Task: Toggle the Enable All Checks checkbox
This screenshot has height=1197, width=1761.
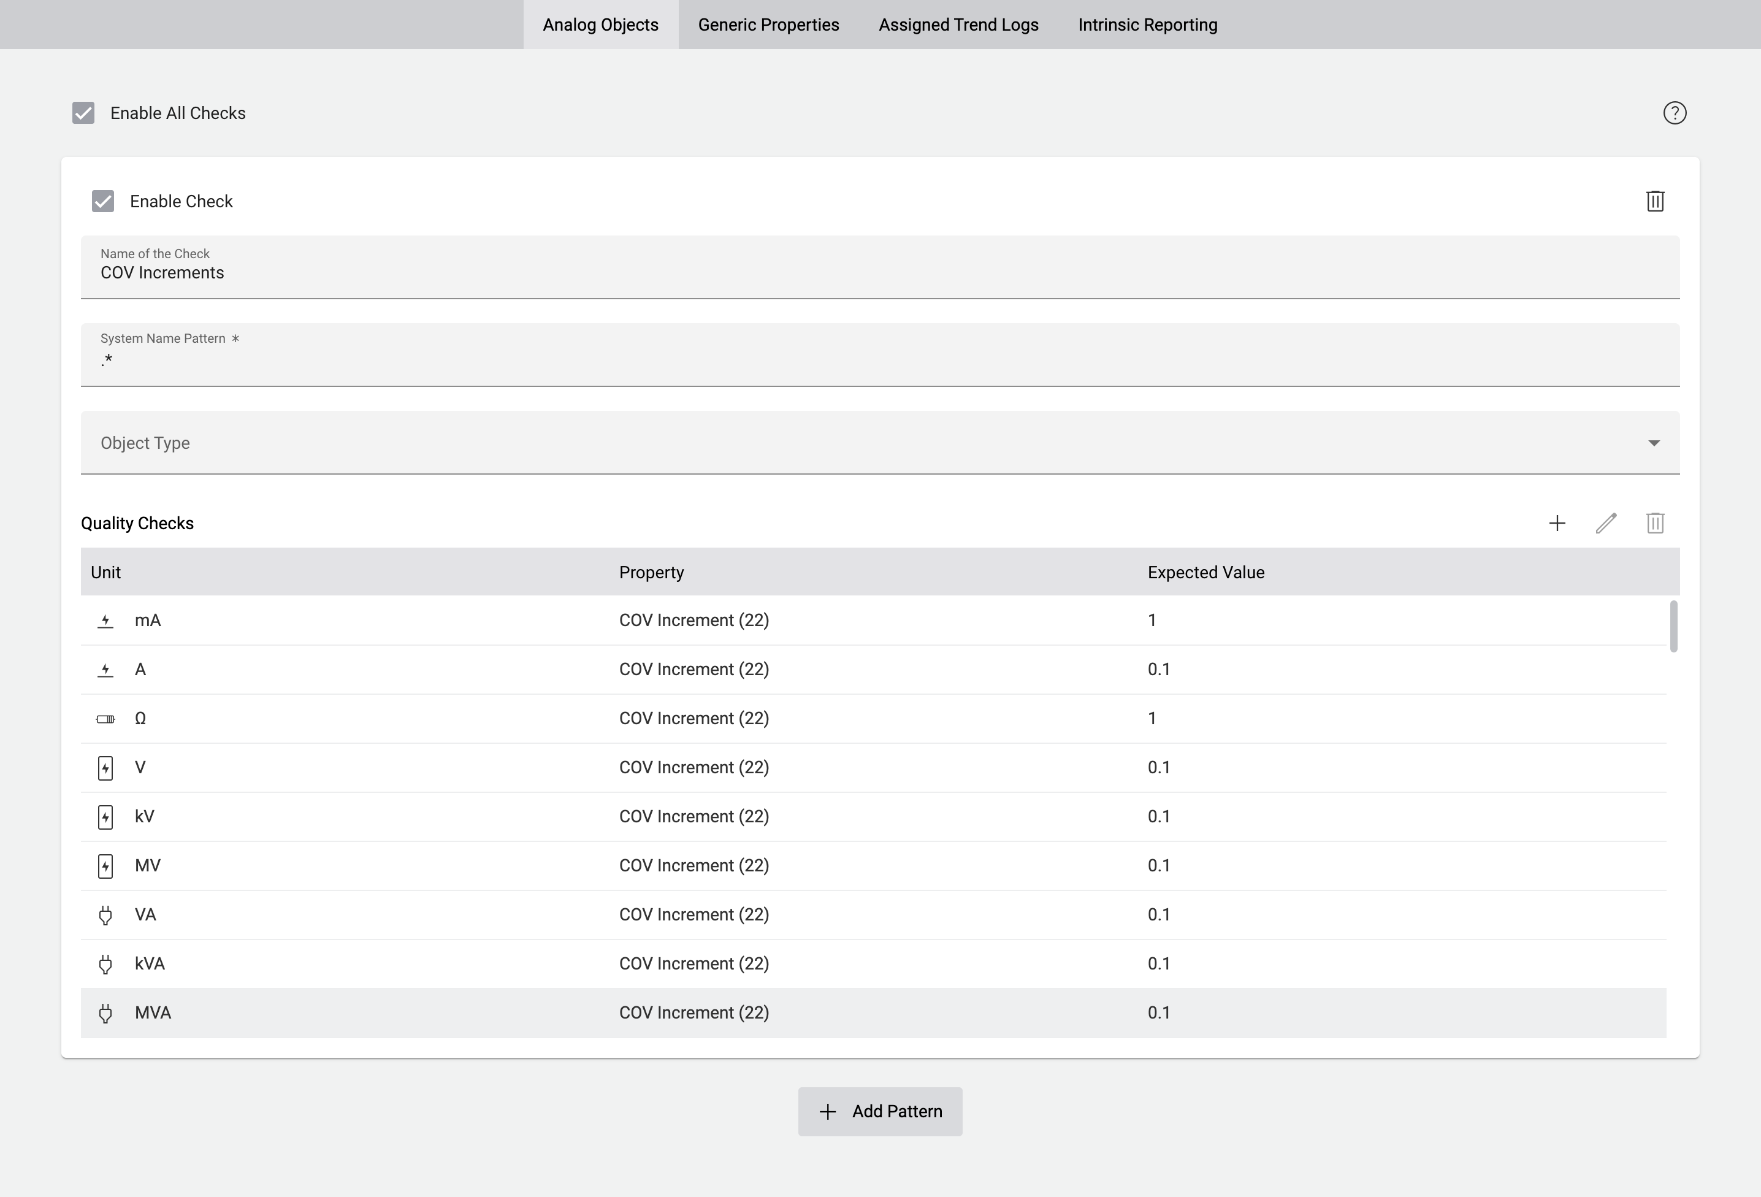Action: pos(83,113)
